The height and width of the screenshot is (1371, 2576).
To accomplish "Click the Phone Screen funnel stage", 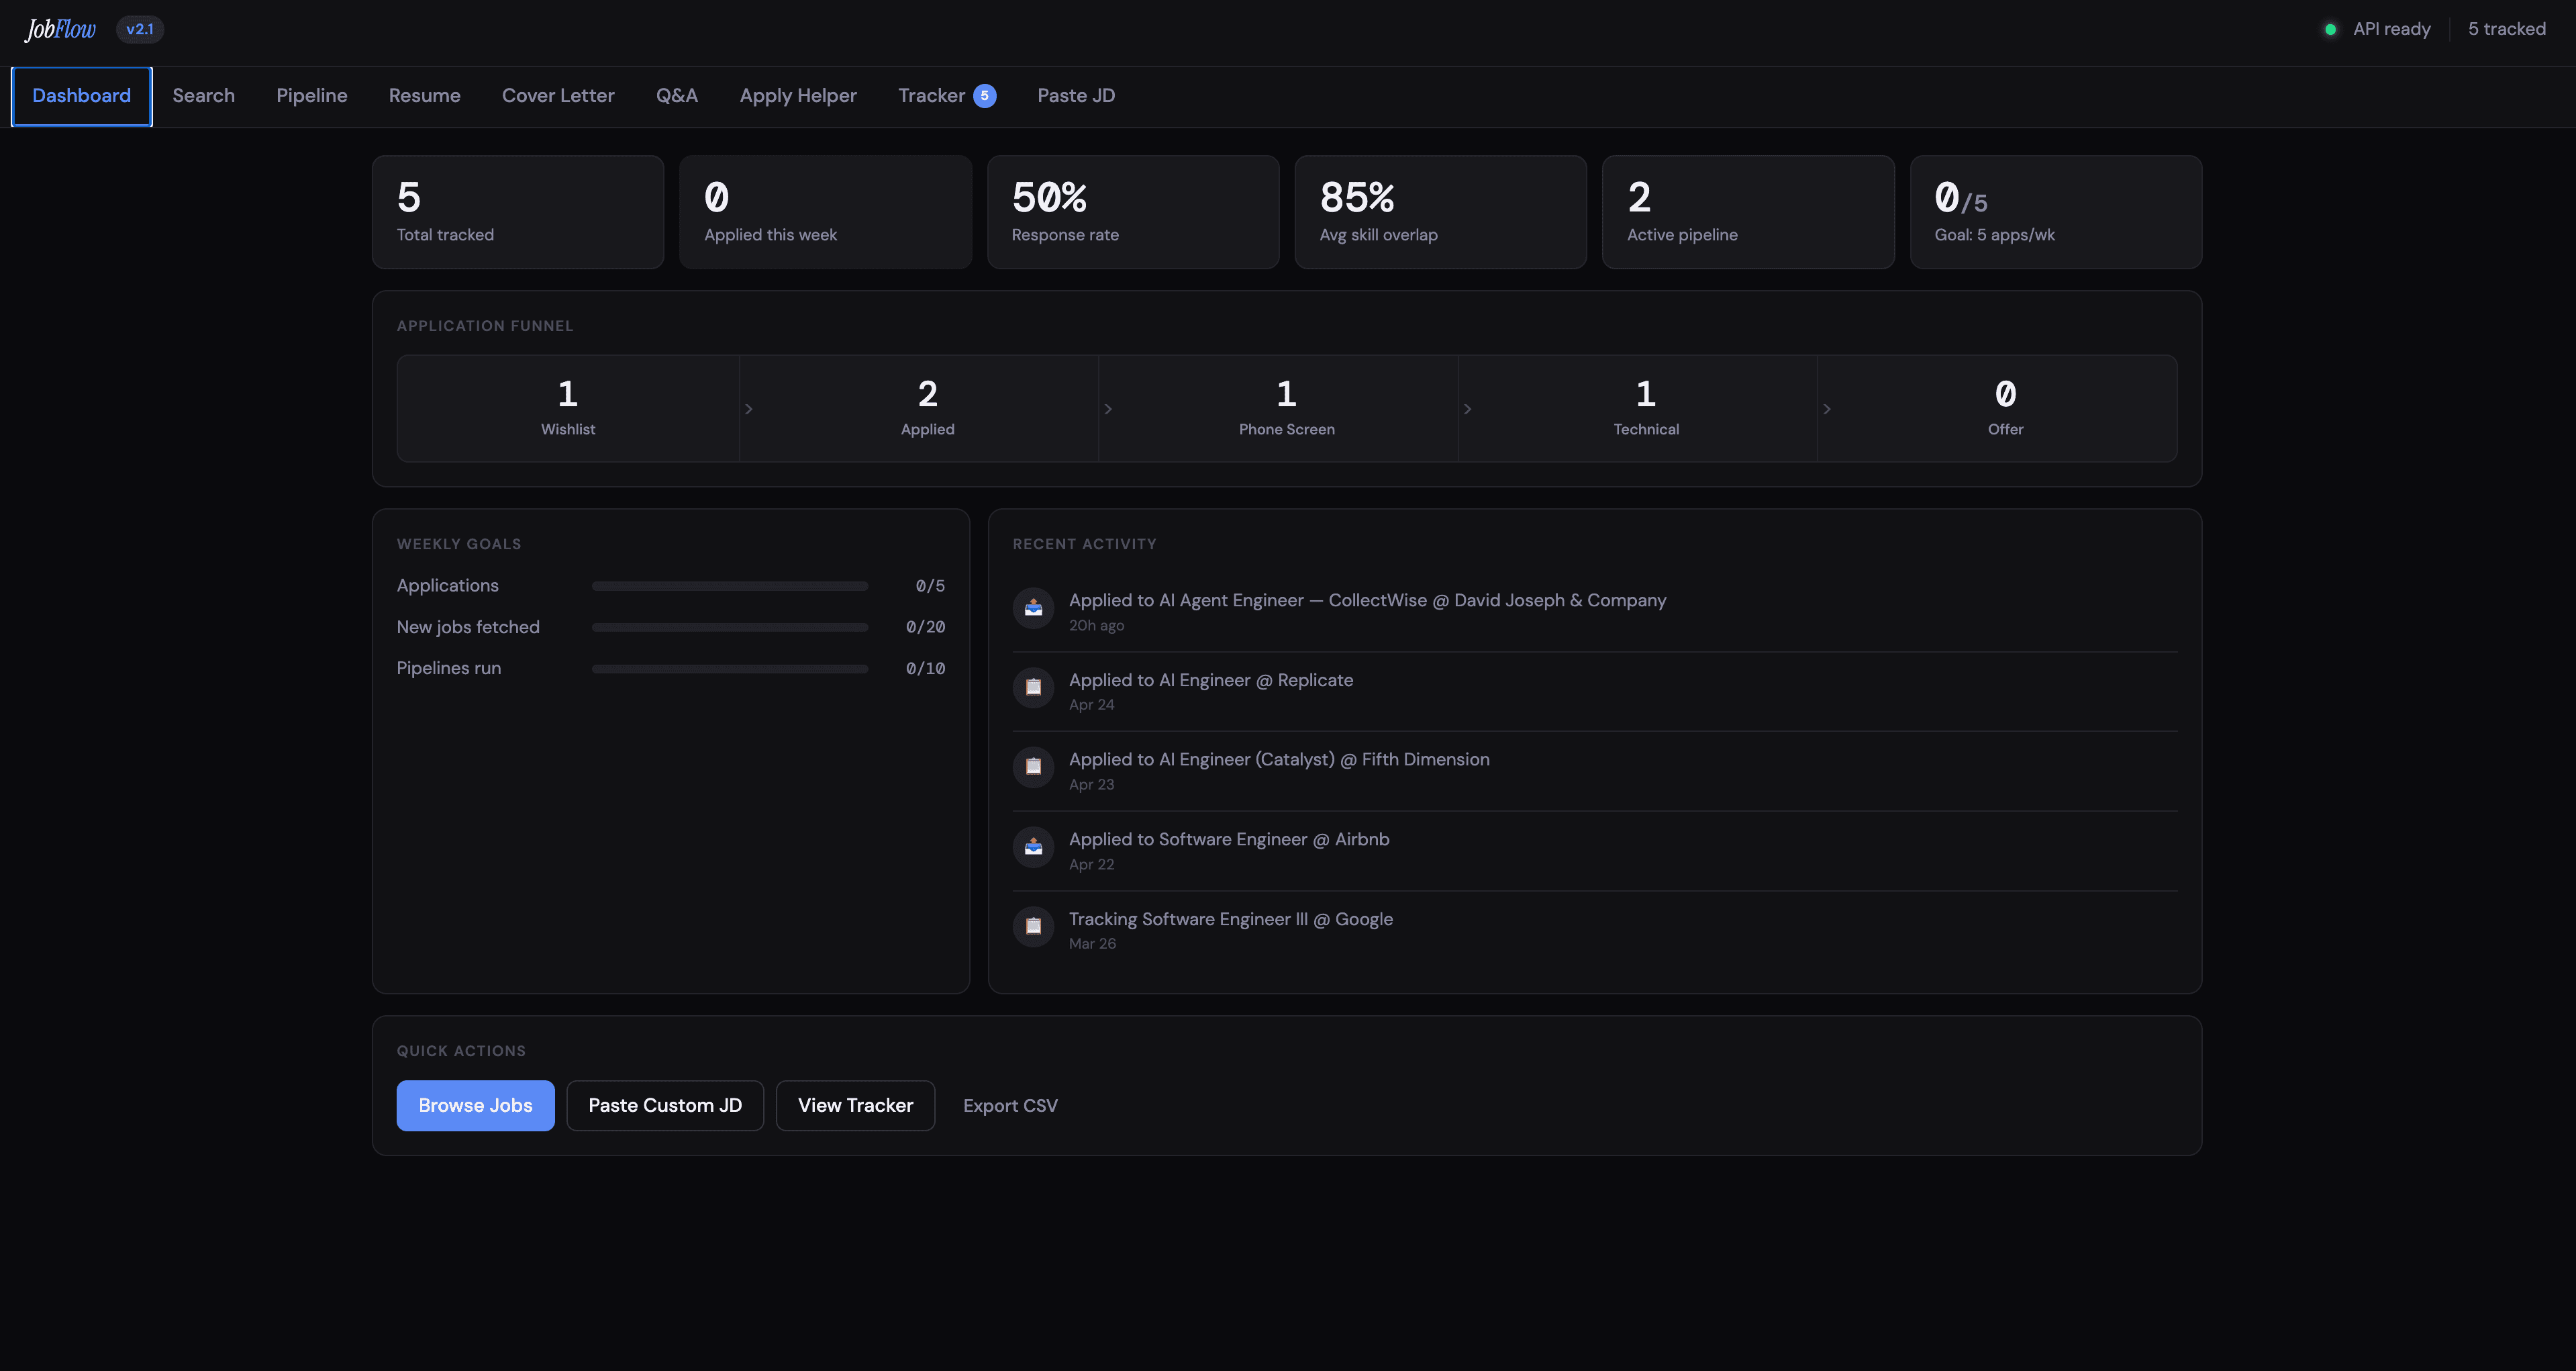I will coord(1287,408).
